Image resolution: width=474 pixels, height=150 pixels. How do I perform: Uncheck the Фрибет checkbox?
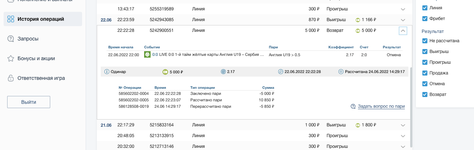pos(425,18)
